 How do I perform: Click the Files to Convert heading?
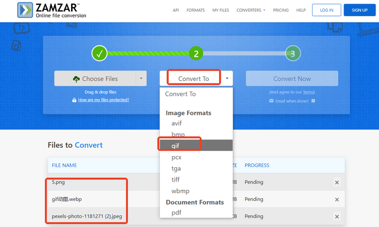75,145
